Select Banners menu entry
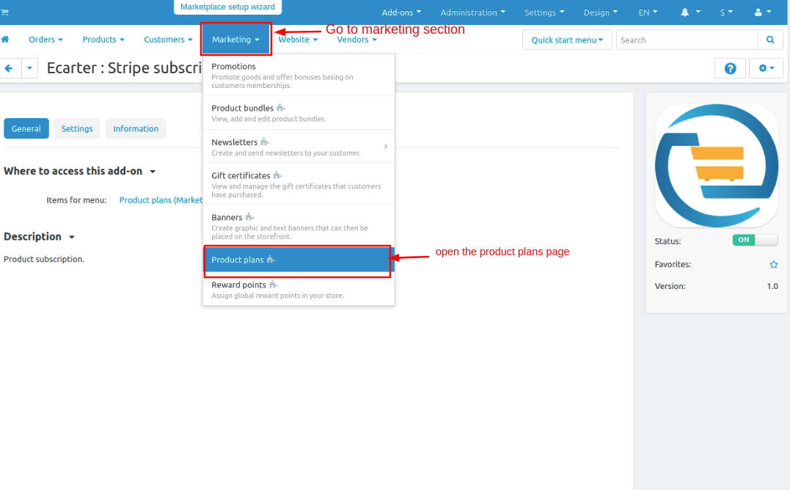The image size is (790, 490). [299, 226]
